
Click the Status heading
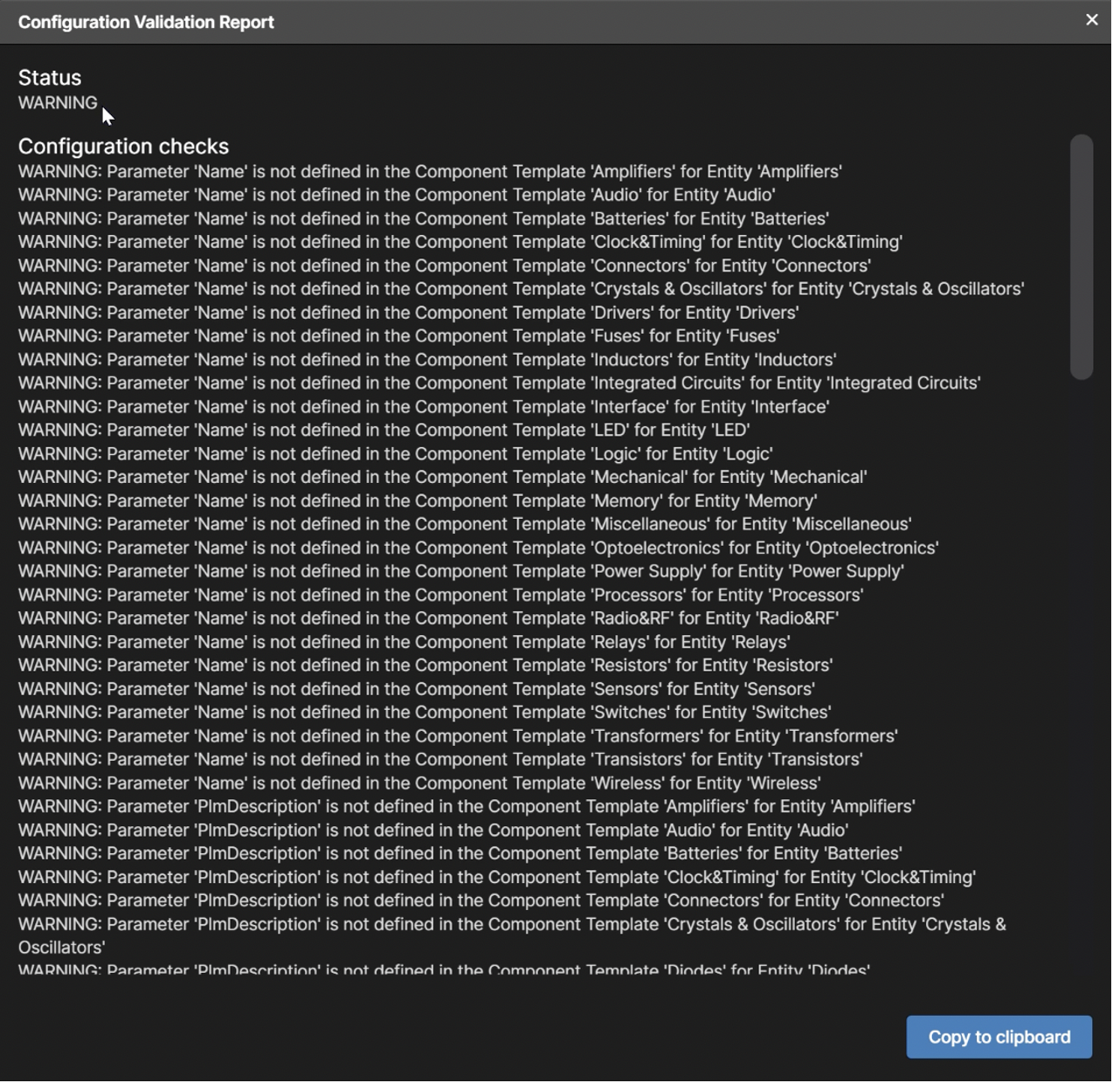(50, 78)
